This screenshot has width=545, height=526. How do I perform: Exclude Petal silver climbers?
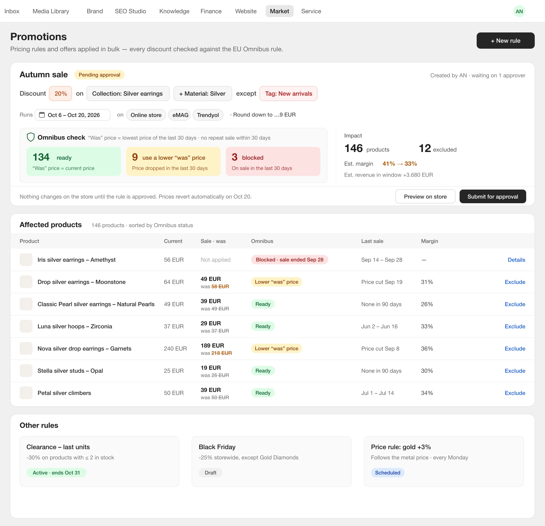click(x=515, y=393)
